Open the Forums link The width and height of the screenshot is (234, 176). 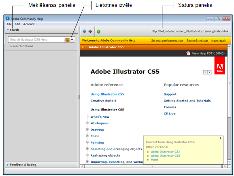click(x=170, y=107)
